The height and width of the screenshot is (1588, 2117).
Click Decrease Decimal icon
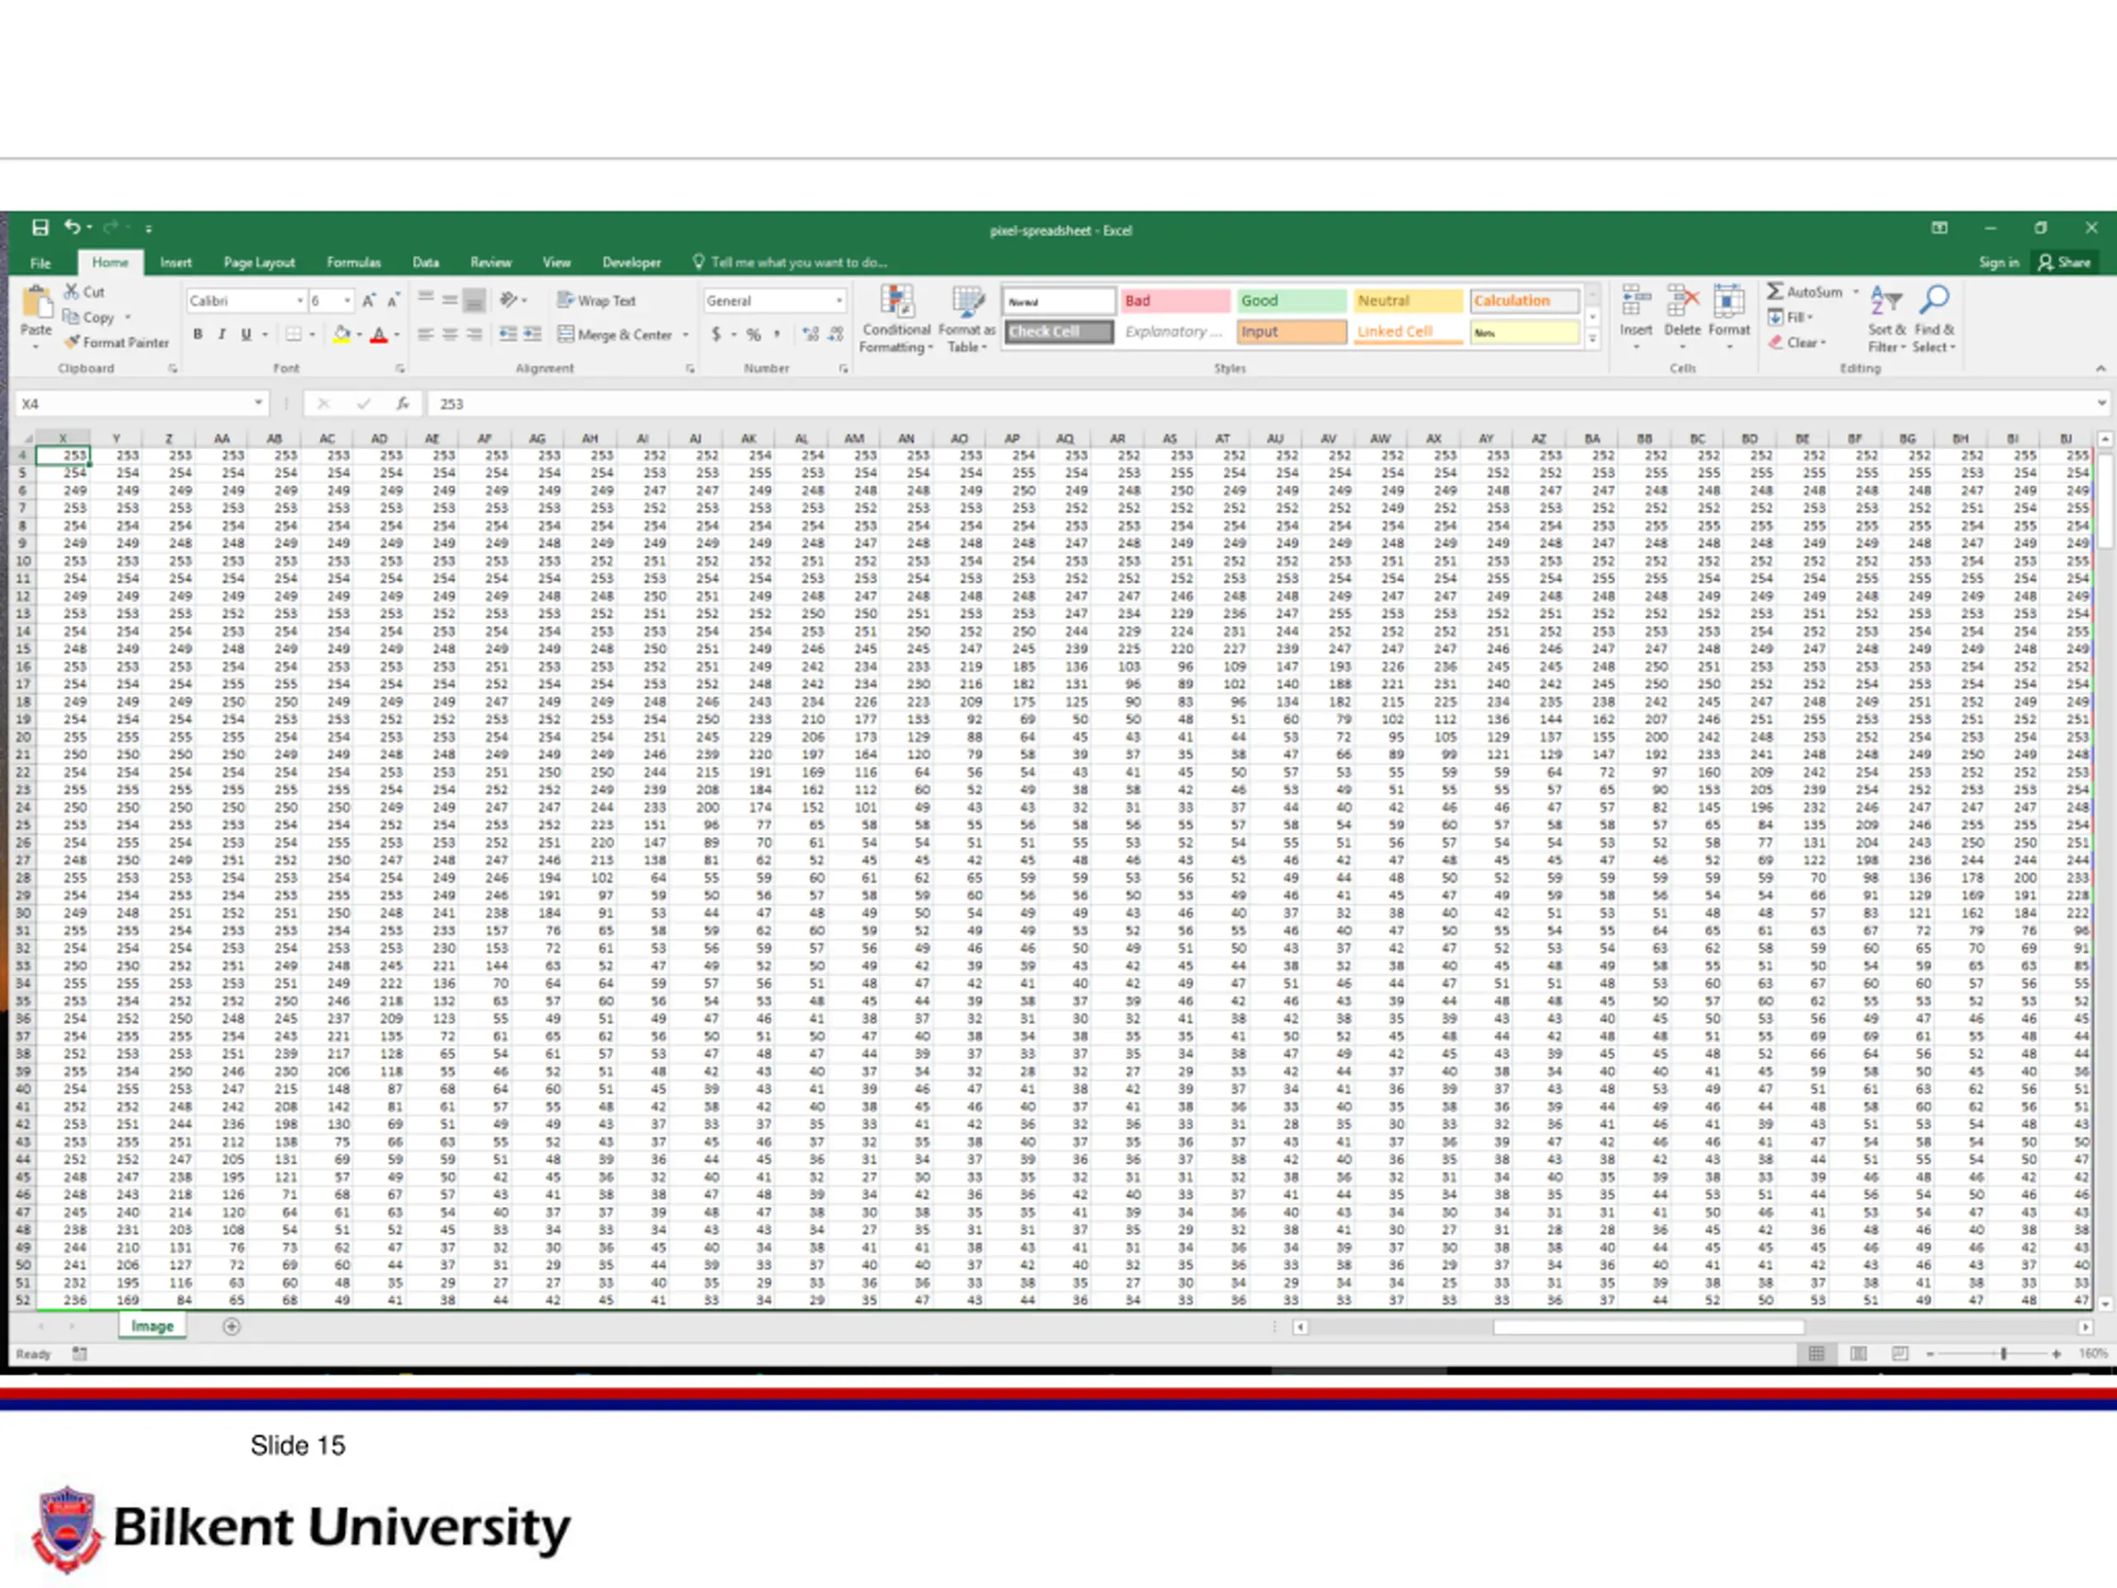click(835, 334)
